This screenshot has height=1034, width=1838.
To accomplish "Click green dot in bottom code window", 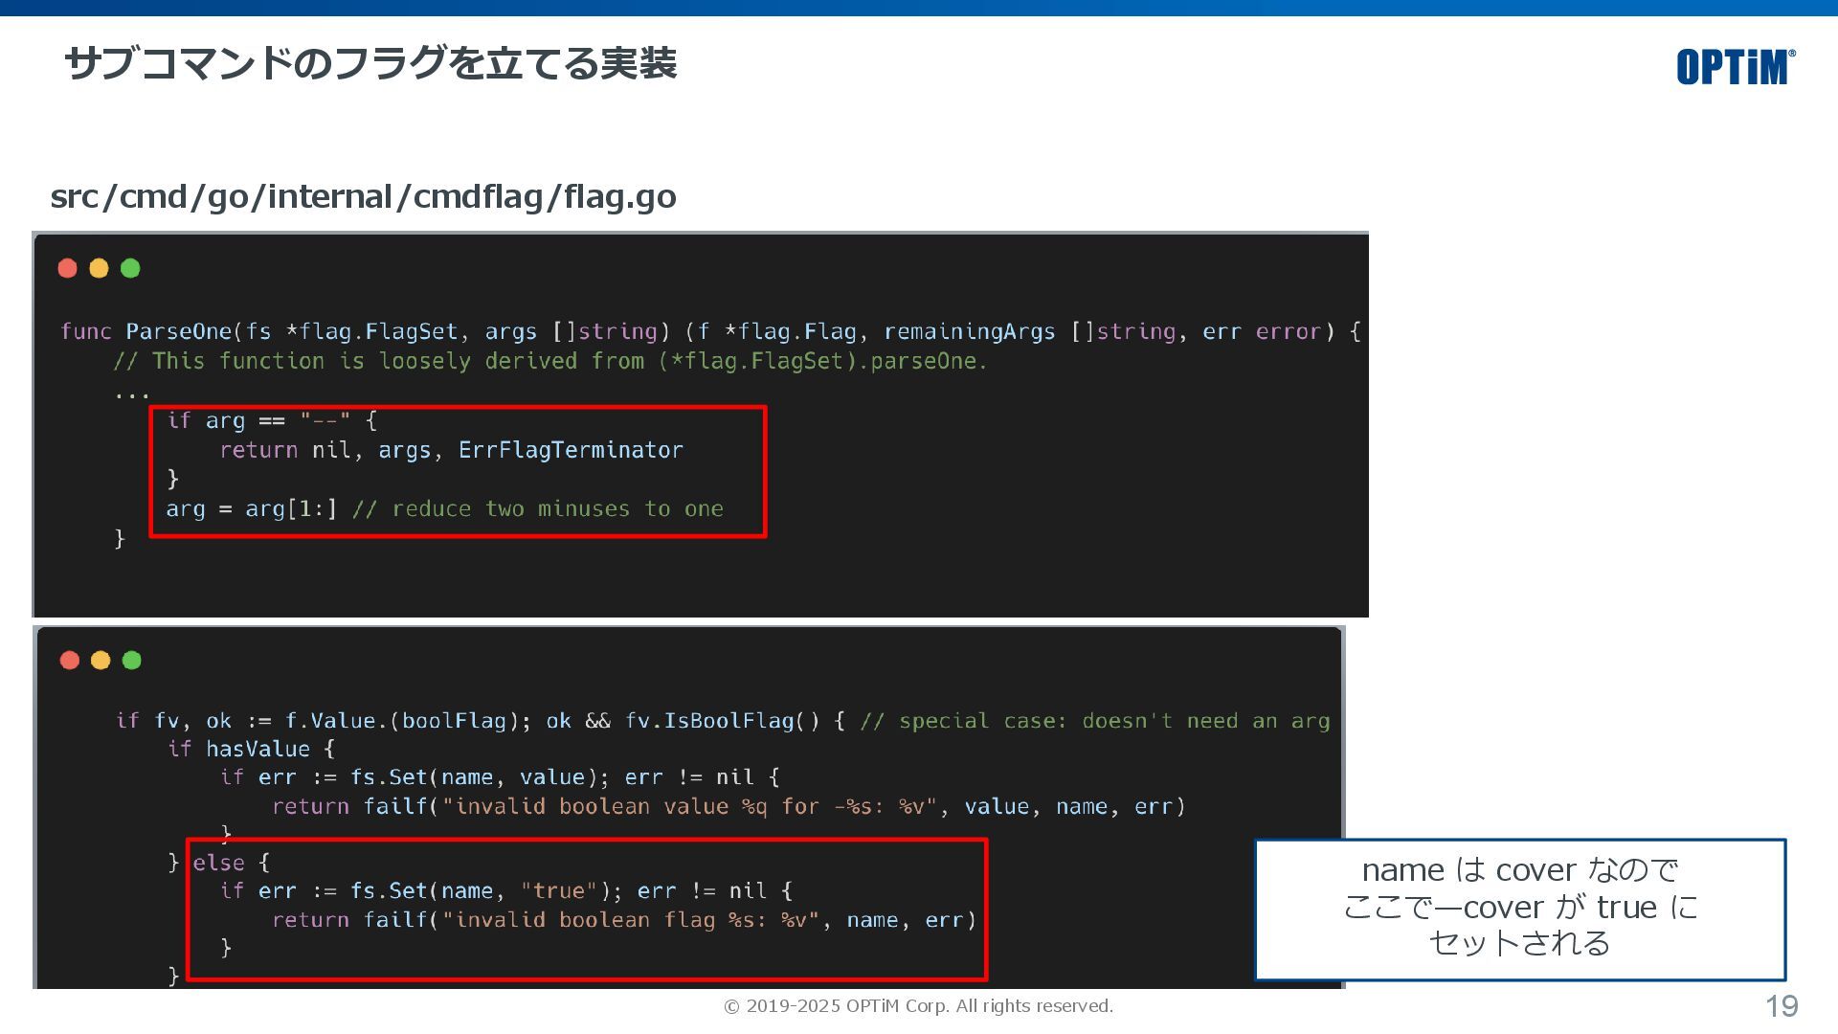I will 132,660.
